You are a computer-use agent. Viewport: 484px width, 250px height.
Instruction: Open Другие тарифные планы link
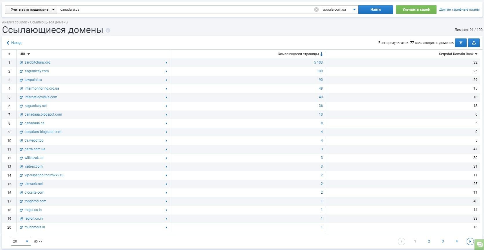[459, 10]
